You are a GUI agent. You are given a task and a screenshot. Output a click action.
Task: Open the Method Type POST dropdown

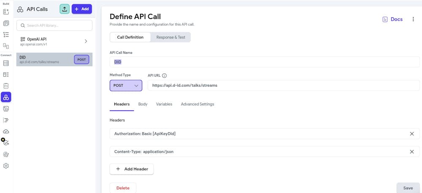126,86
